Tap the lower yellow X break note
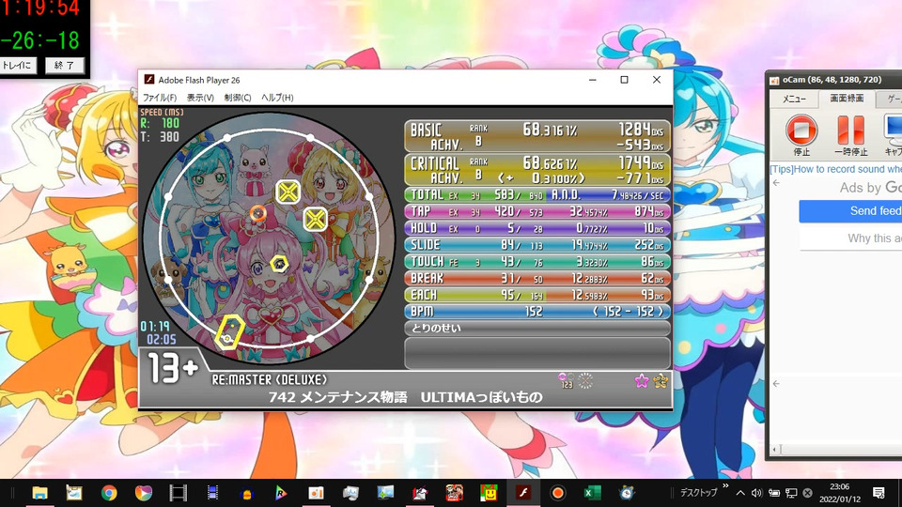This screenshot has height=507, width=902. click(x=316, y=219)
